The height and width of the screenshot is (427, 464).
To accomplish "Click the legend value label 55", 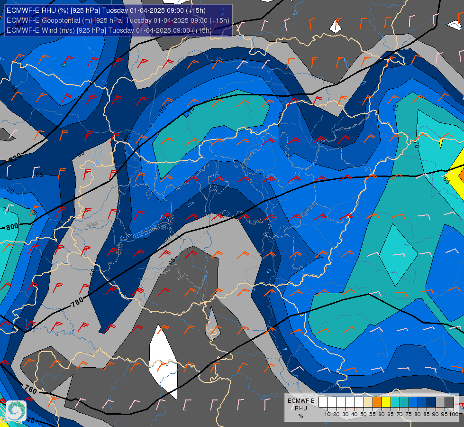I will (x=373, y=414).
